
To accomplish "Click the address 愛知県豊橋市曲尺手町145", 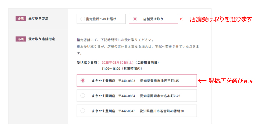I will point(159,81).
